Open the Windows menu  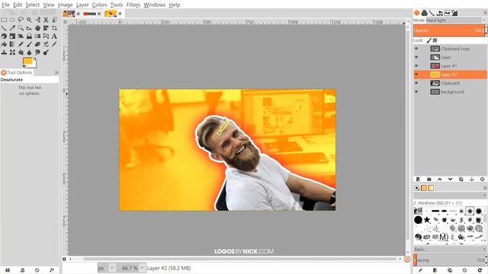click(x=154, y=5)
